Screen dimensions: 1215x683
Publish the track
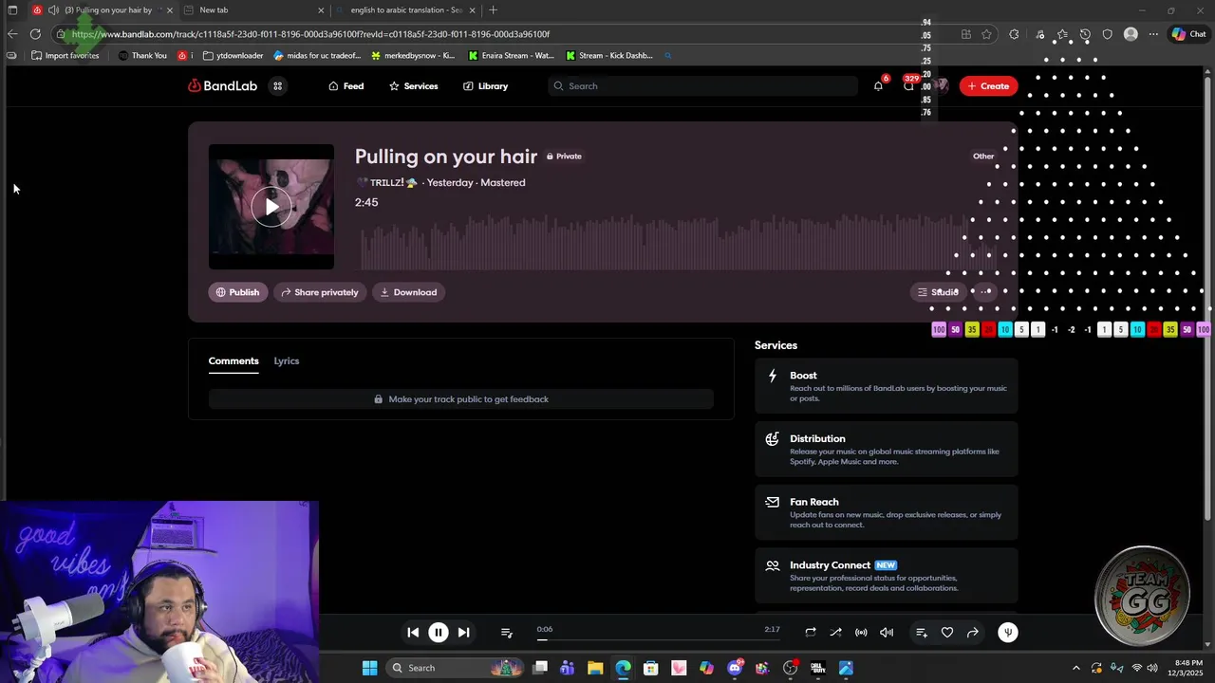pos(237,292)
